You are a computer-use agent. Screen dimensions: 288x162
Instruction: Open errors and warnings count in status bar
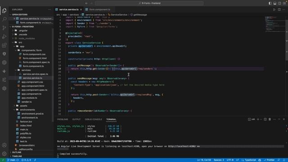(x=26, y=160)
